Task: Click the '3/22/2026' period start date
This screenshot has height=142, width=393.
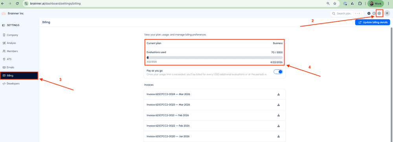Action: 152,62
